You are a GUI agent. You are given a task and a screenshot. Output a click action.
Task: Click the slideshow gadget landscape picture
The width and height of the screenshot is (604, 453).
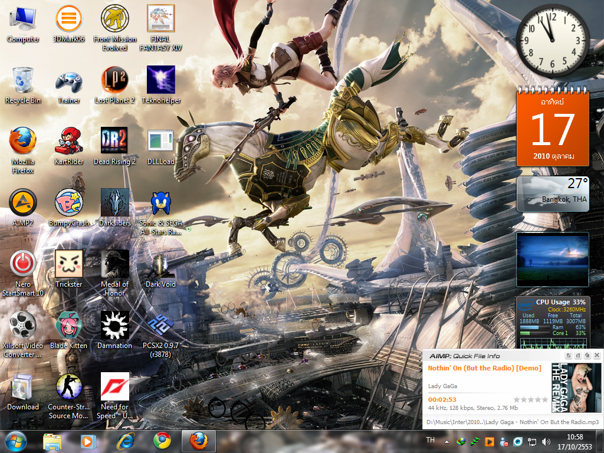553,260
